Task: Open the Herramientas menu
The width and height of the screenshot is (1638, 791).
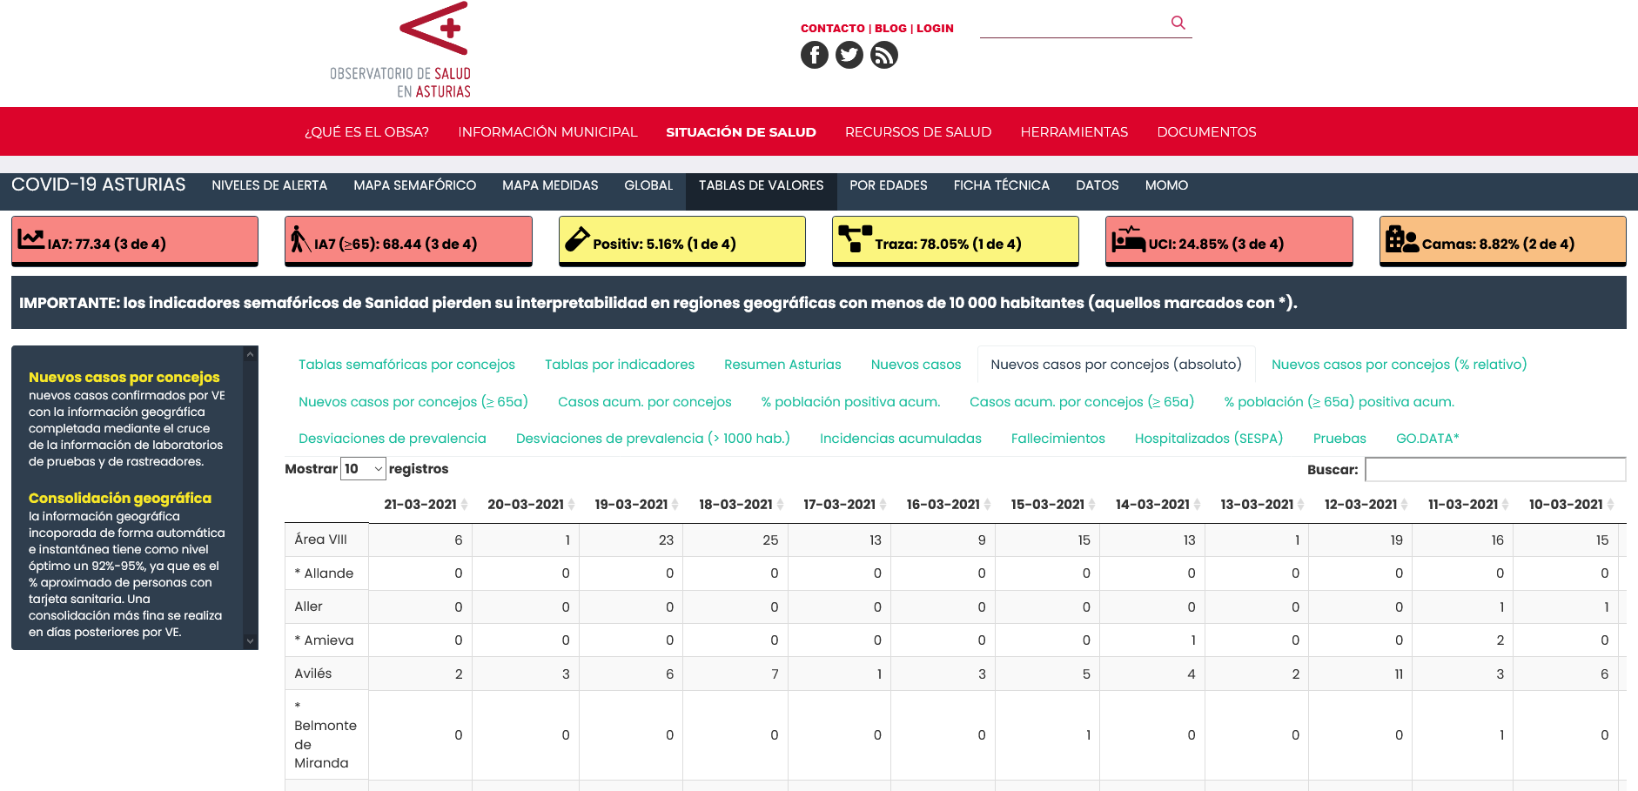Action: [x=1074, y=132]
